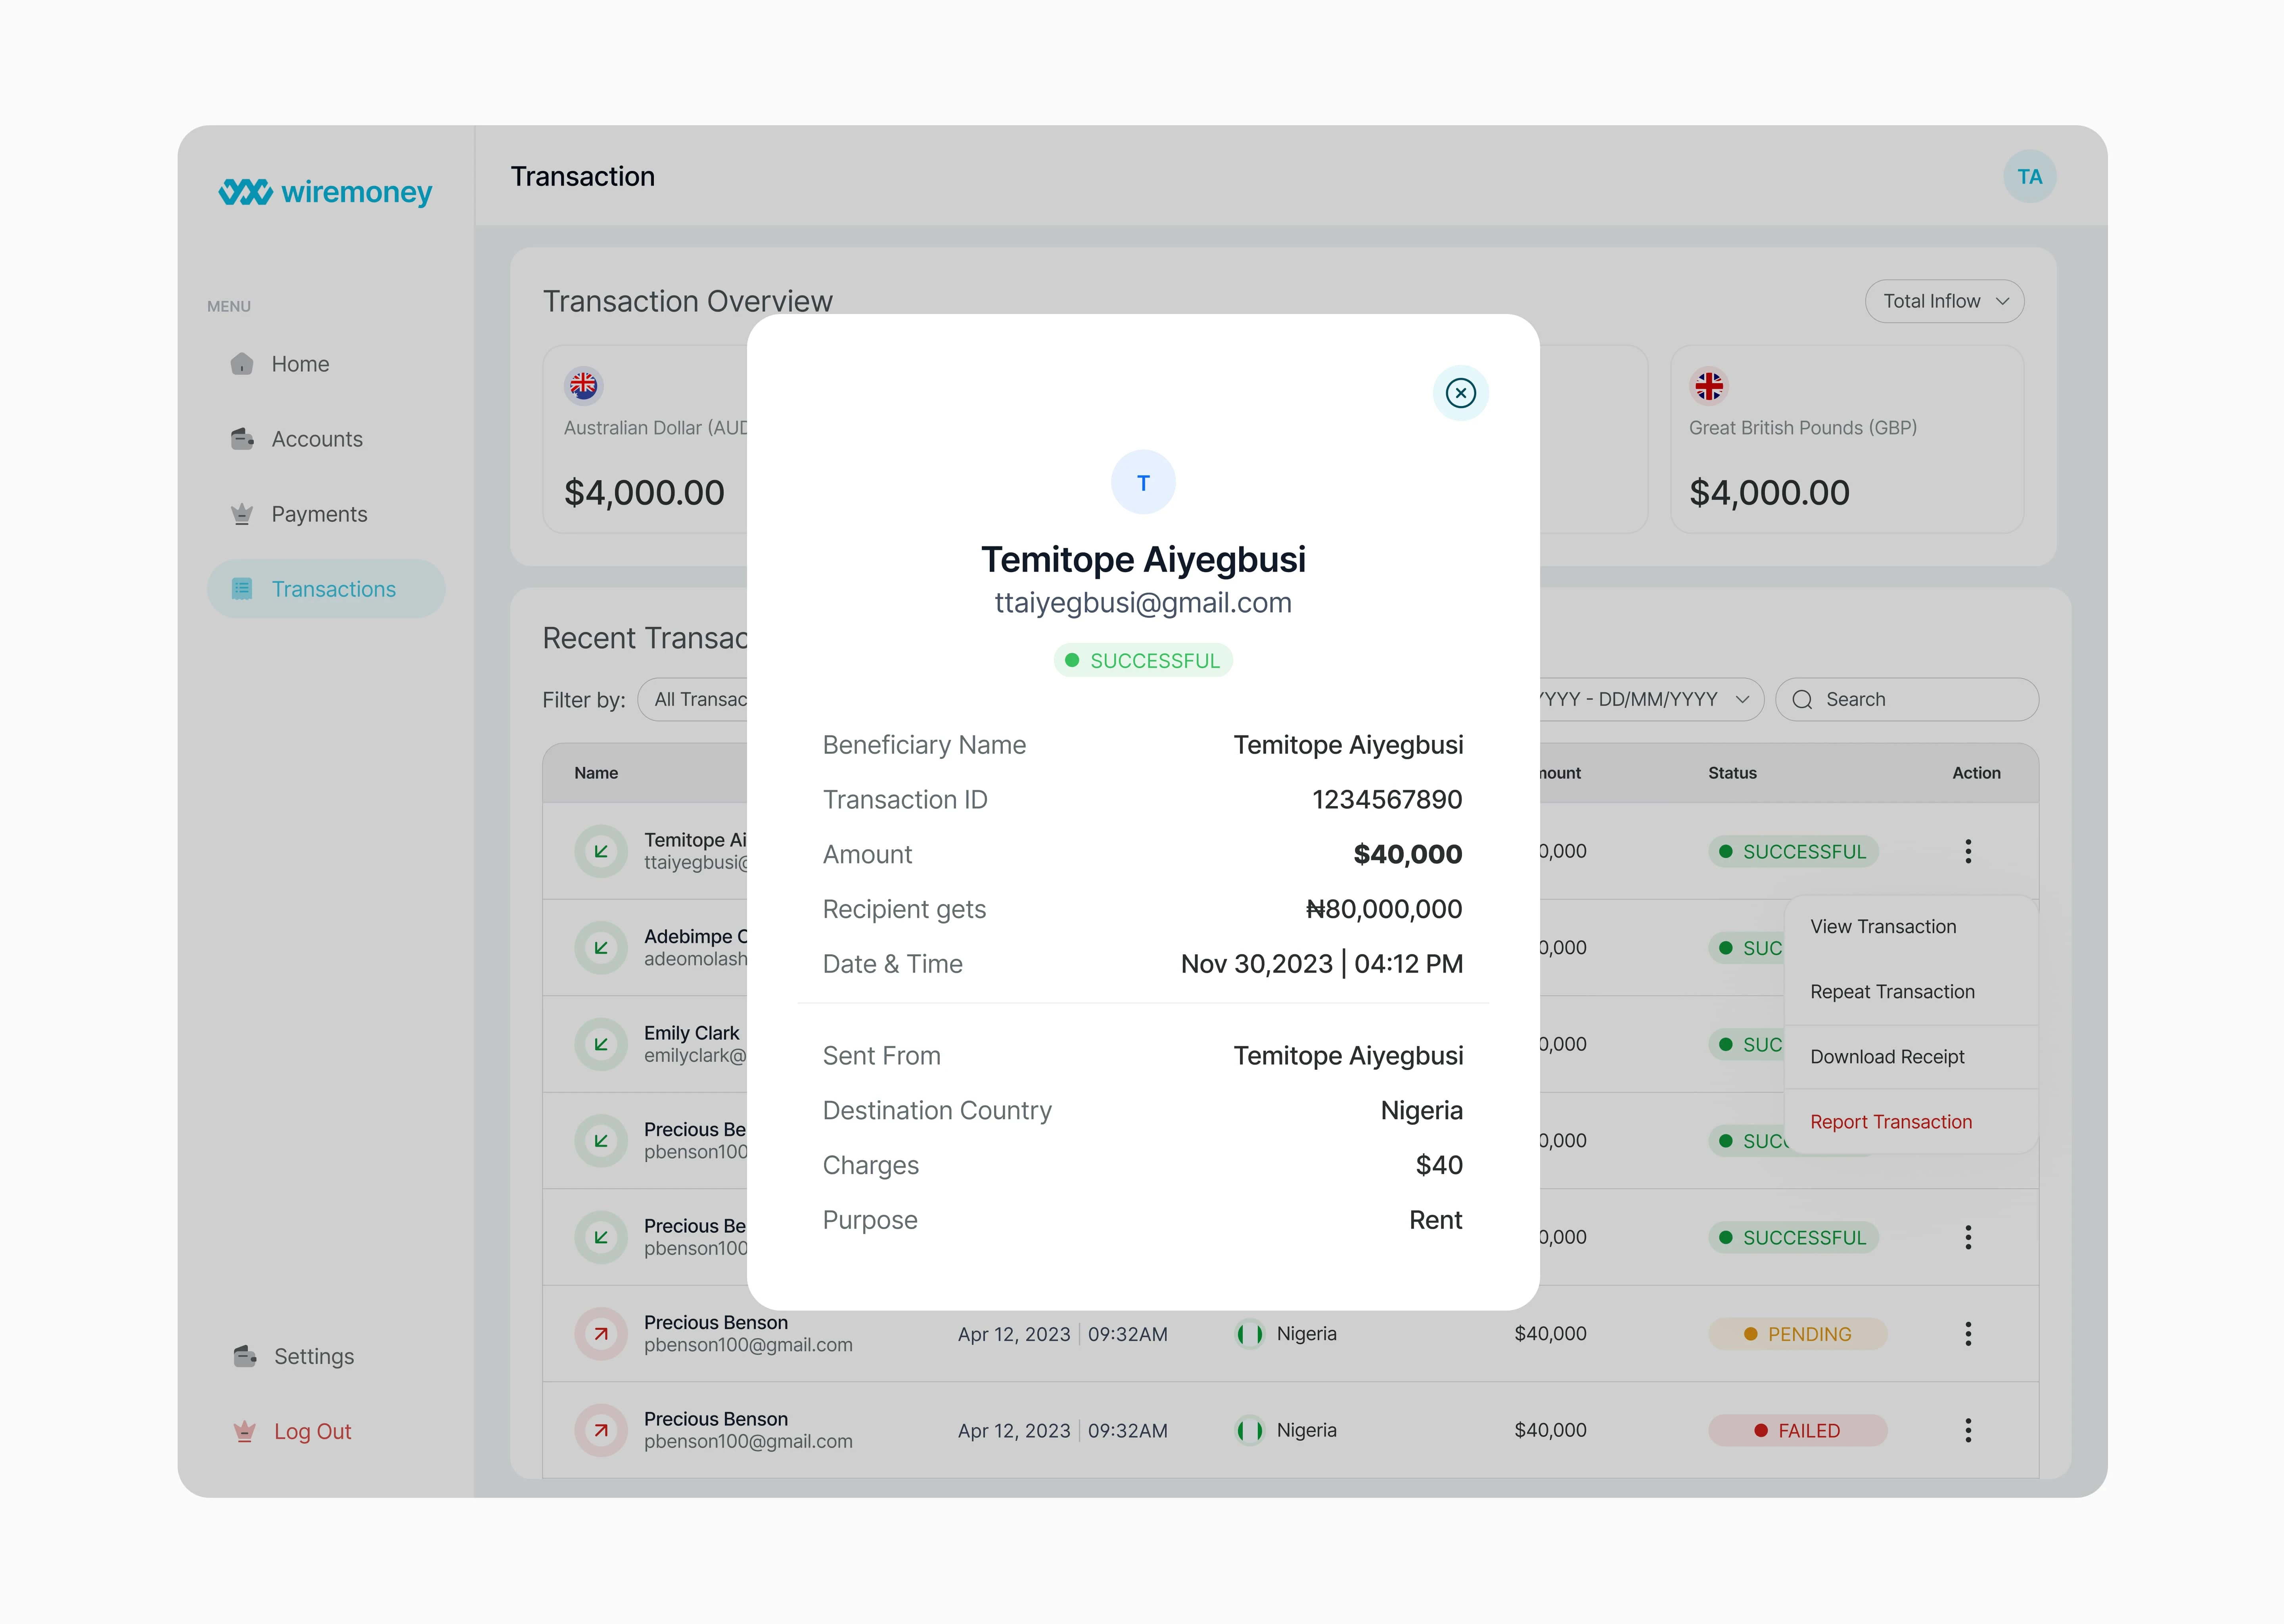
Task: Click recipient amount ₦80,000,000
Action: (x=1384, y=909)
